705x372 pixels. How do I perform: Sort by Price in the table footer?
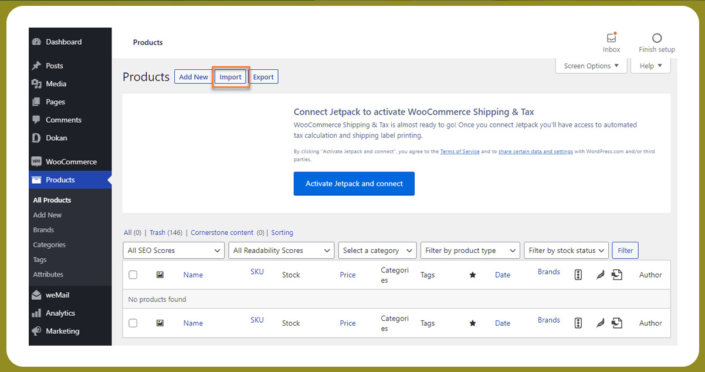(x=348, y=323)
